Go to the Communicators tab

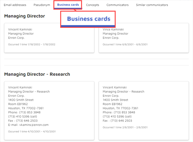point(117,5)
